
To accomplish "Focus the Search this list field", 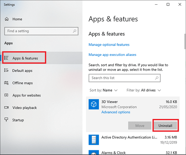I will (x=125, y=78).
